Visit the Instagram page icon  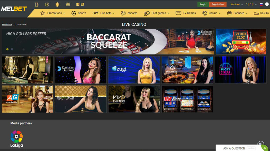click(x=82, y=4)
